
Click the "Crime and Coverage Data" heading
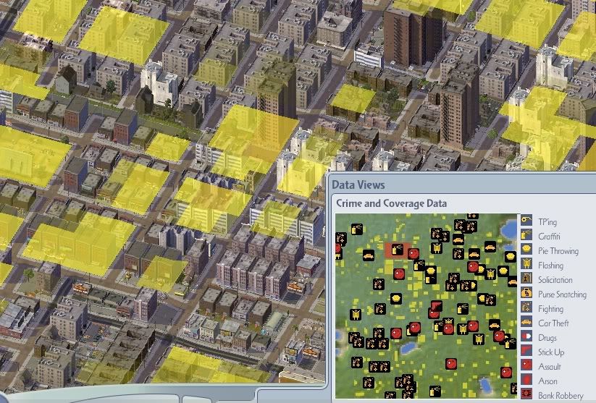(391, 203)
